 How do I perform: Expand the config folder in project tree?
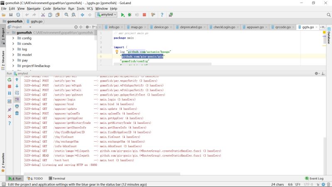tap(13, 38)
